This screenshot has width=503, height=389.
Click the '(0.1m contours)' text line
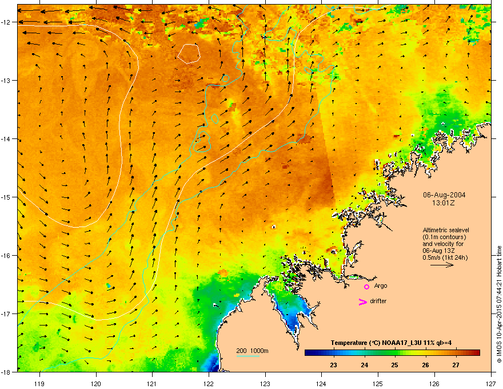[444, 237]
